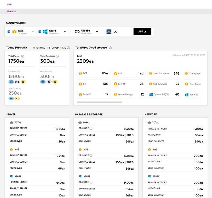Click info icon beside TOTAL SUMMARY legend
This screenshot has width=212, height=198.
pos(69,48)
